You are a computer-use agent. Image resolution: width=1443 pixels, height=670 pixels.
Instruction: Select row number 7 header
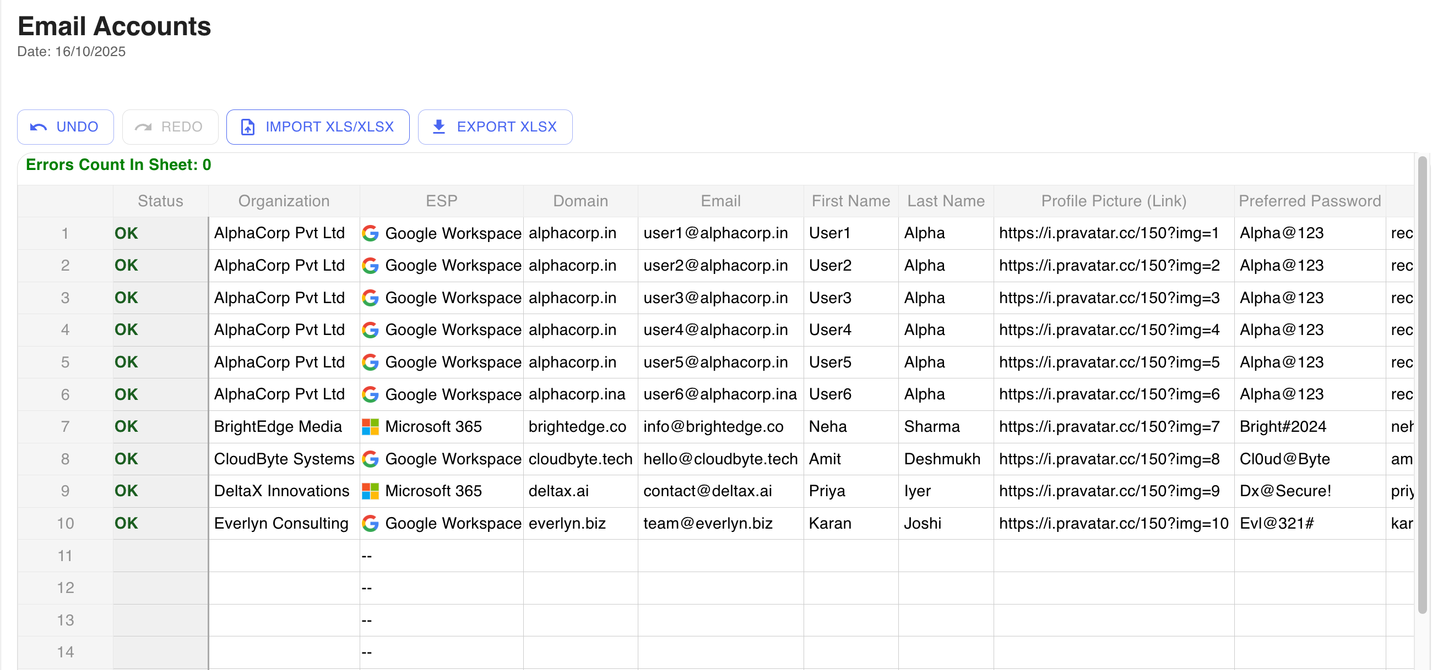click(66, 427)
